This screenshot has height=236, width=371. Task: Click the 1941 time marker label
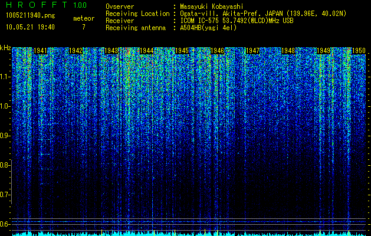[40, 51]
